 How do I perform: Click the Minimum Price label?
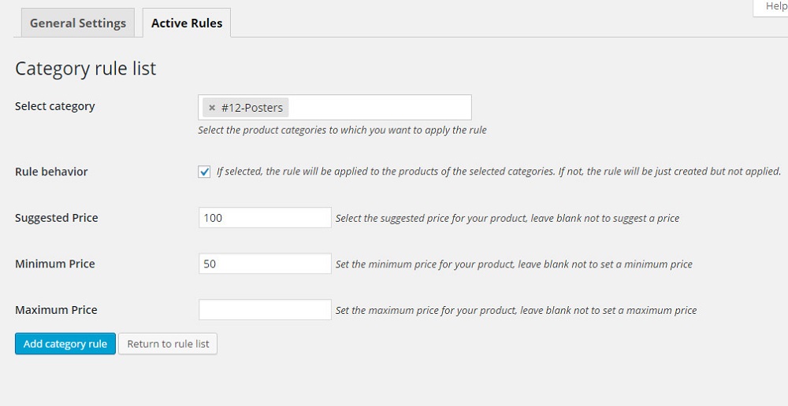click(55, 264)
